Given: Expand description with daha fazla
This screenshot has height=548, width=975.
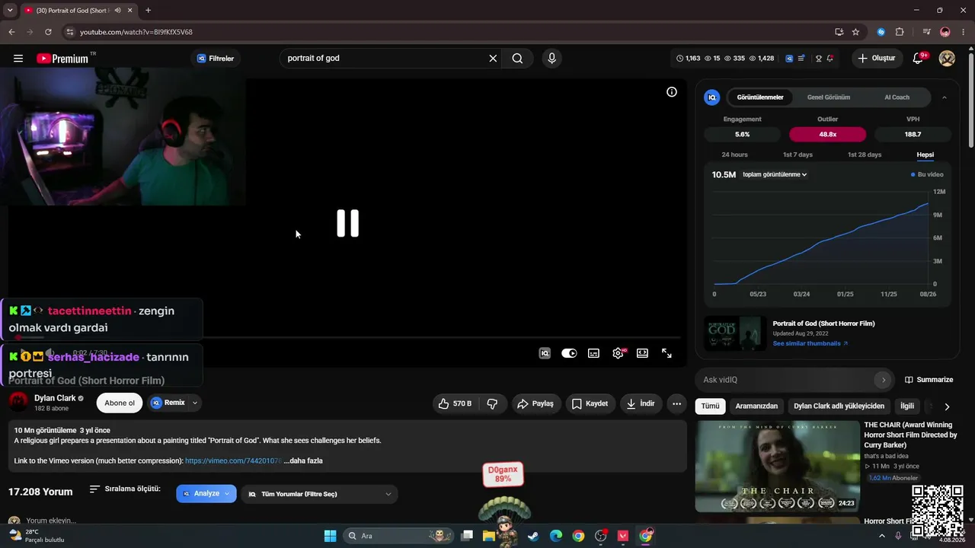Looking at the screenshot, I should coord(303,460).
